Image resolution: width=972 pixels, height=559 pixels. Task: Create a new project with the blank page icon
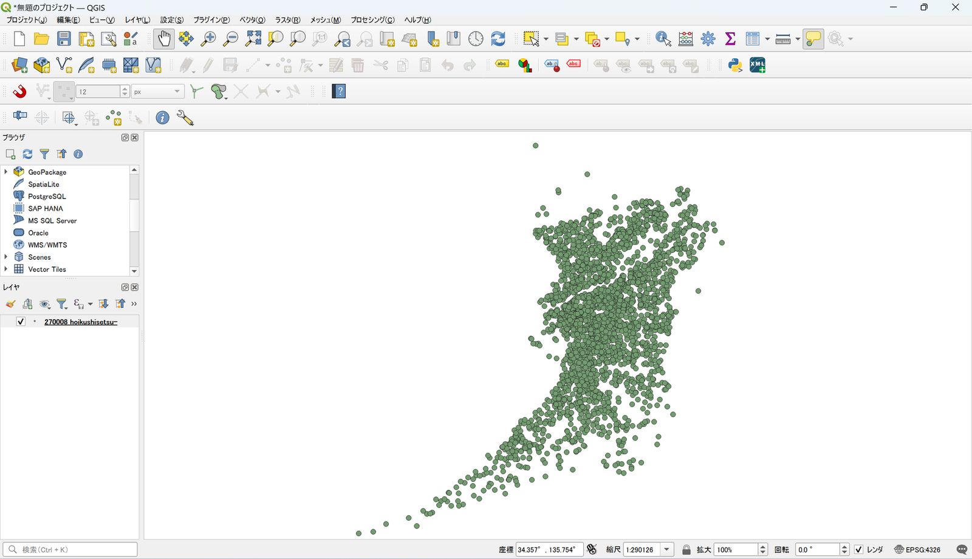[19, 39]
